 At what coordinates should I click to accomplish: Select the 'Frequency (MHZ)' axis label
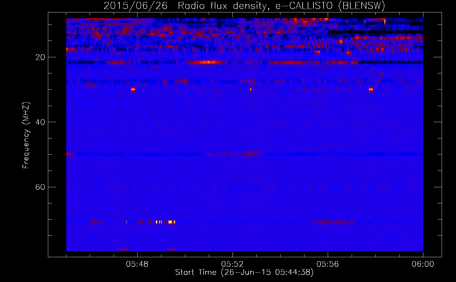(x=26, y=135)
